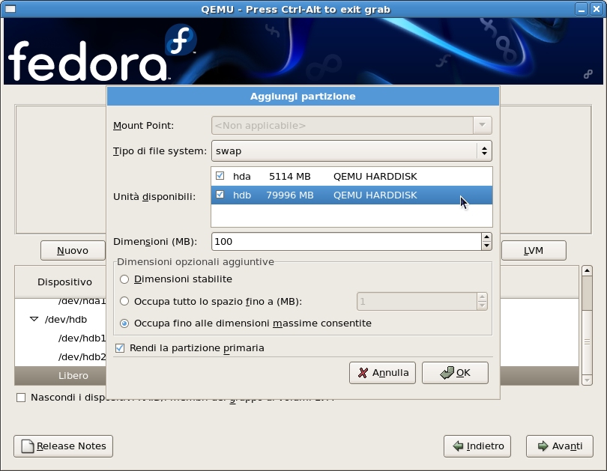Proceed with the Avanti button

pyautogui.click(x=559, y=446)
